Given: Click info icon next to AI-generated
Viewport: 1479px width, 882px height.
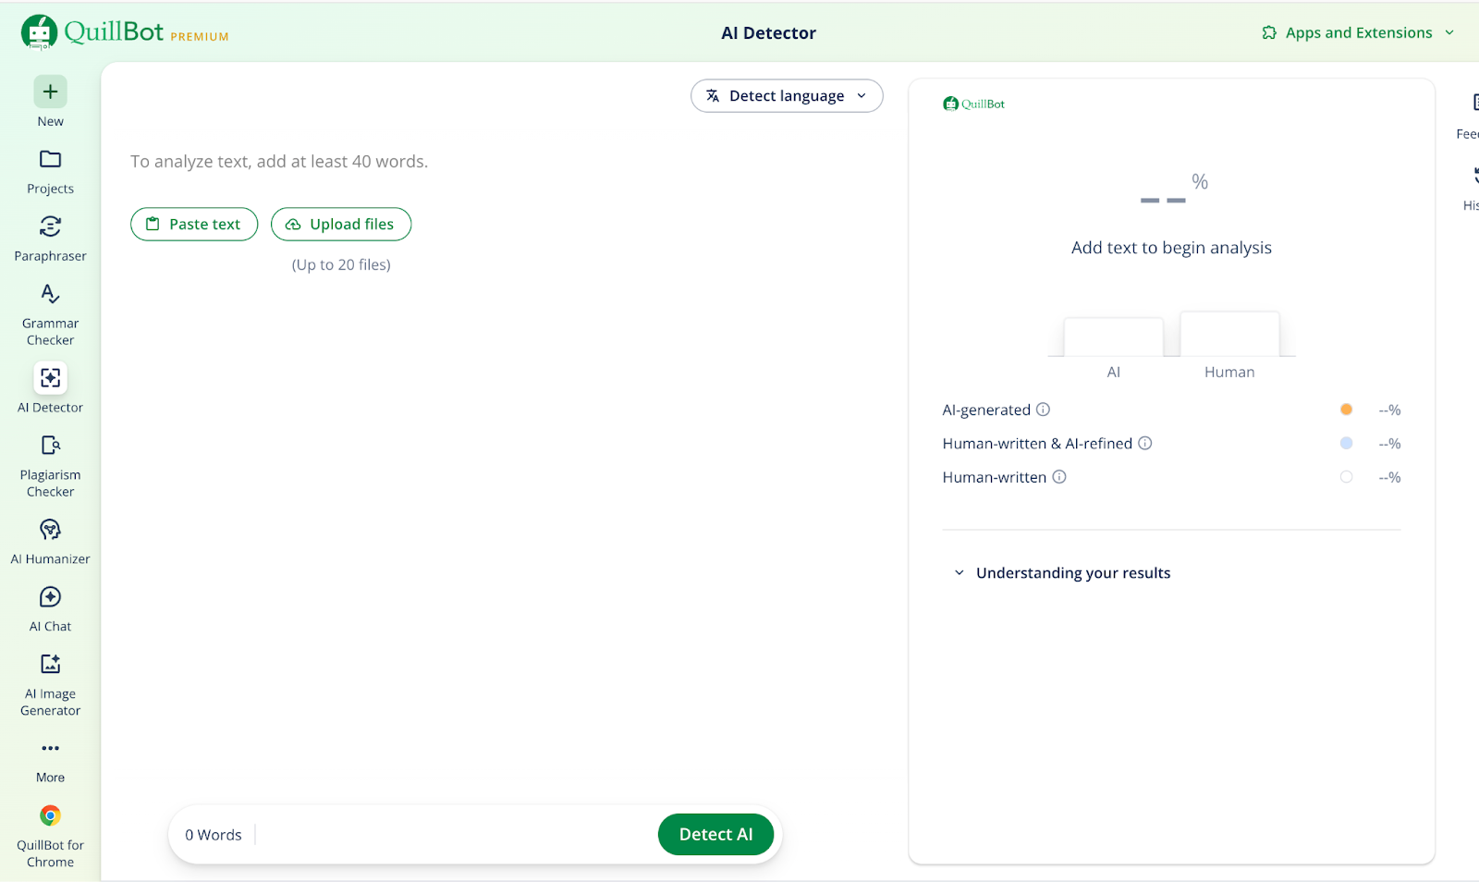Looking at the screenshot, I should [x=1043, y=410].
